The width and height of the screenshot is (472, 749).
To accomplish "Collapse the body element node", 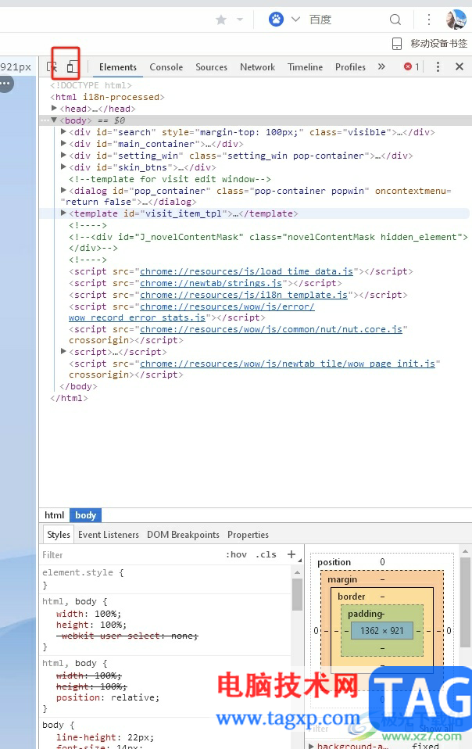I will click(x=54, y=120).
